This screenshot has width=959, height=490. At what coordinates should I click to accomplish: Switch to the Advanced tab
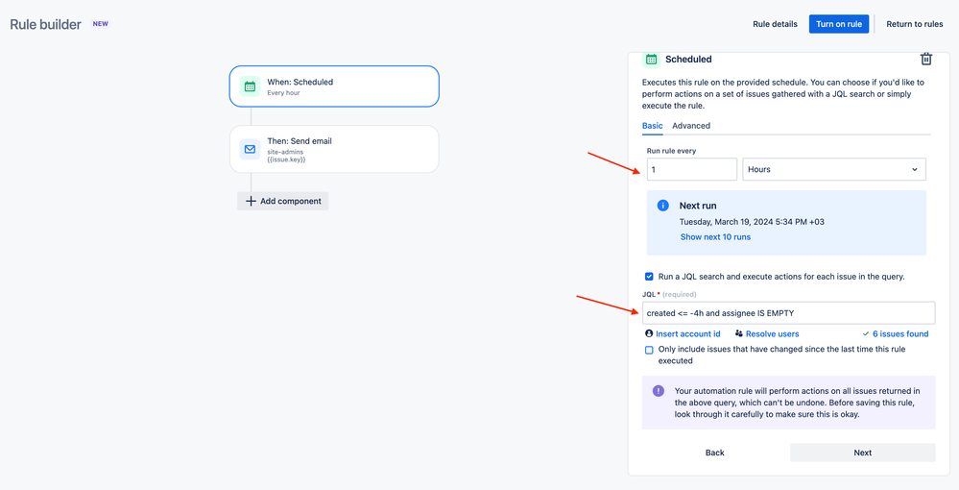691,126
